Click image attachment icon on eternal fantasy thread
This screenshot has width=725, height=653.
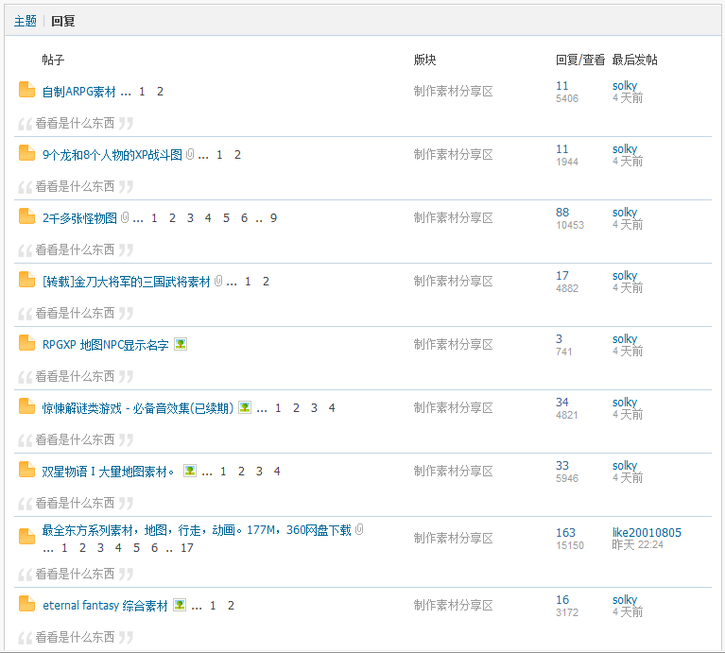[x=180, y=605]
